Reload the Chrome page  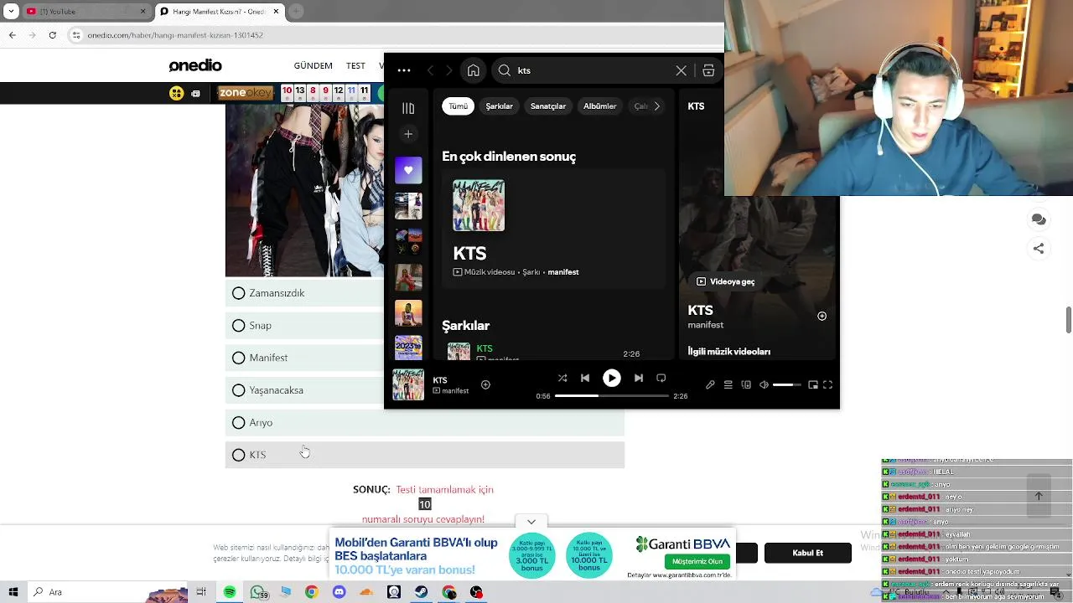click(x=53, y=35)
